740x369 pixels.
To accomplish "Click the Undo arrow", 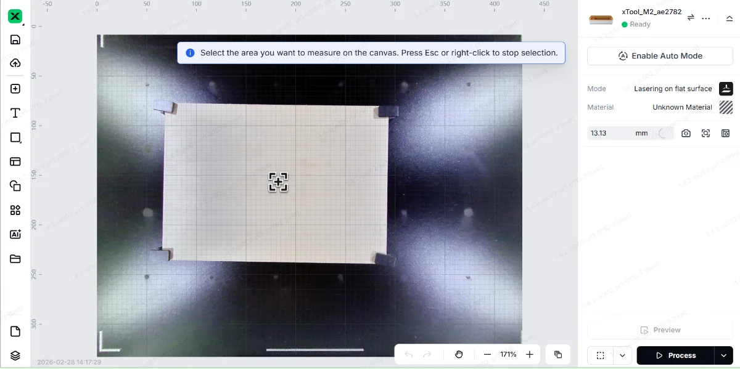I will coord(409,354).
